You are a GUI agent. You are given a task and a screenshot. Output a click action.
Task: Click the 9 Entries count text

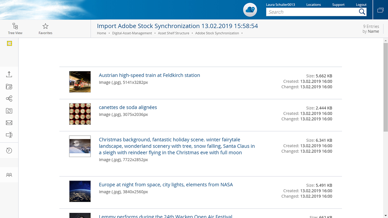point(371,26)
